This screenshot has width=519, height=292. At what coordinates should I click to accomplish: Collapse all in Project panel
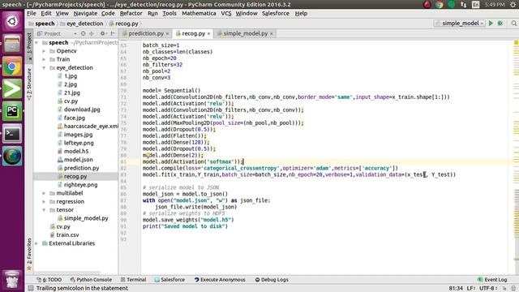tap(92, 33)
